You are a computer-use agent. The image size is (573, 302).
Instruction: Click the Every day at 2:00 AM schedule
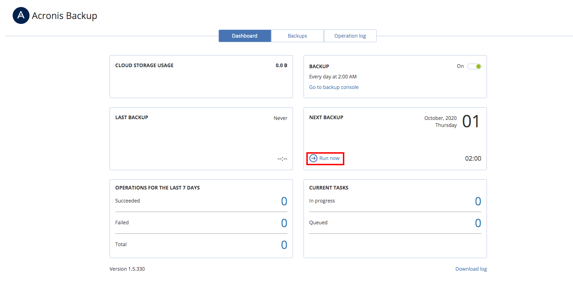point(333,77)
